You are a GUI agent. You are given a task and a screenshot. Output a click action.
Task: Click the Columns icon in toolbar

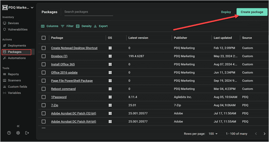tap(43, 26)
